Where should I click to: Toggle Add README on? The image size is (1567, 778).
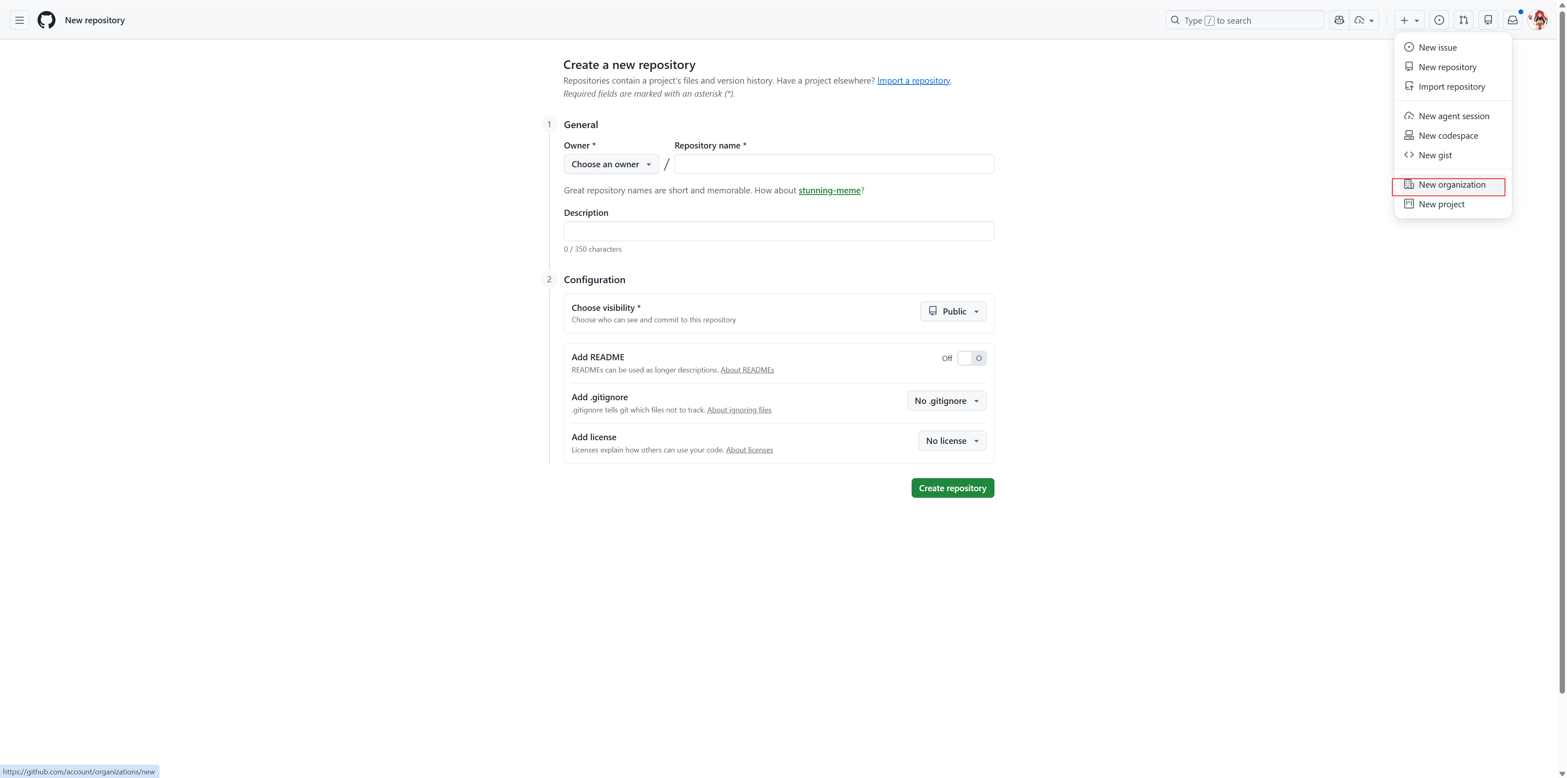click(972, 358)
